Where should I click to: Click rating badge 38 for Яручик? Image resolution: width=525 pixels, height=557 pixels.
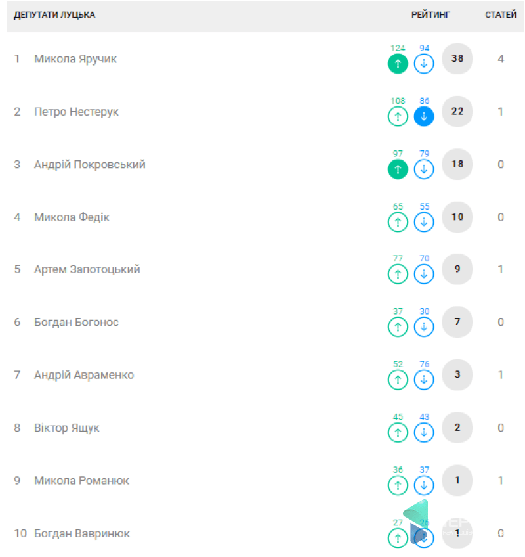click(457, 58)
